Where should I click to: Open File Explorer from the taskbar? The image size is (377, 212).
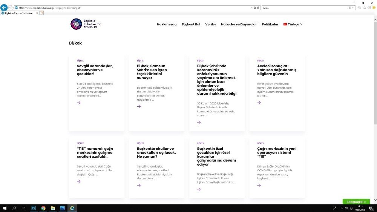click(x=53, y=208)
